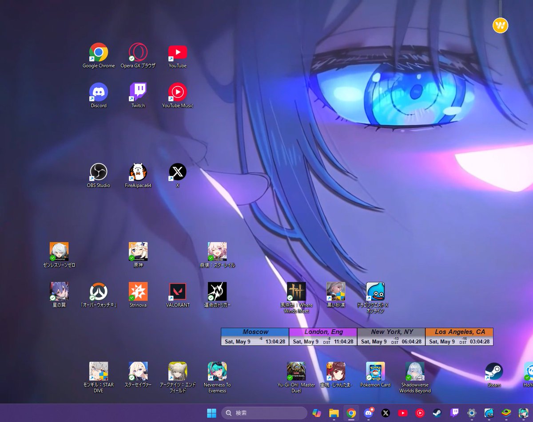Open Settings gear in the taskbar

[x=472, y=413]
